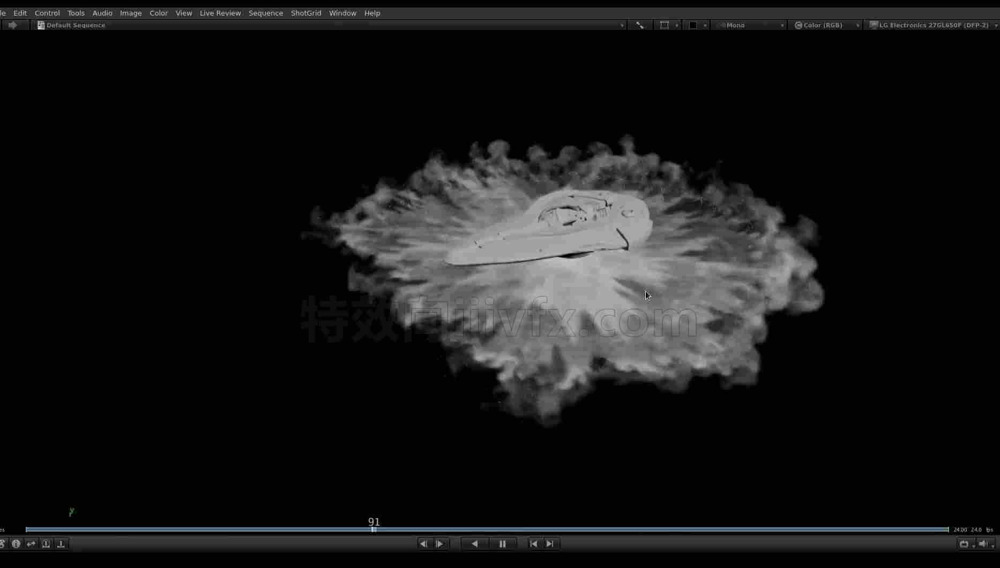Viewport: 1000px width, 568px height.
Task: Pause playback
Action: point(502,544)
